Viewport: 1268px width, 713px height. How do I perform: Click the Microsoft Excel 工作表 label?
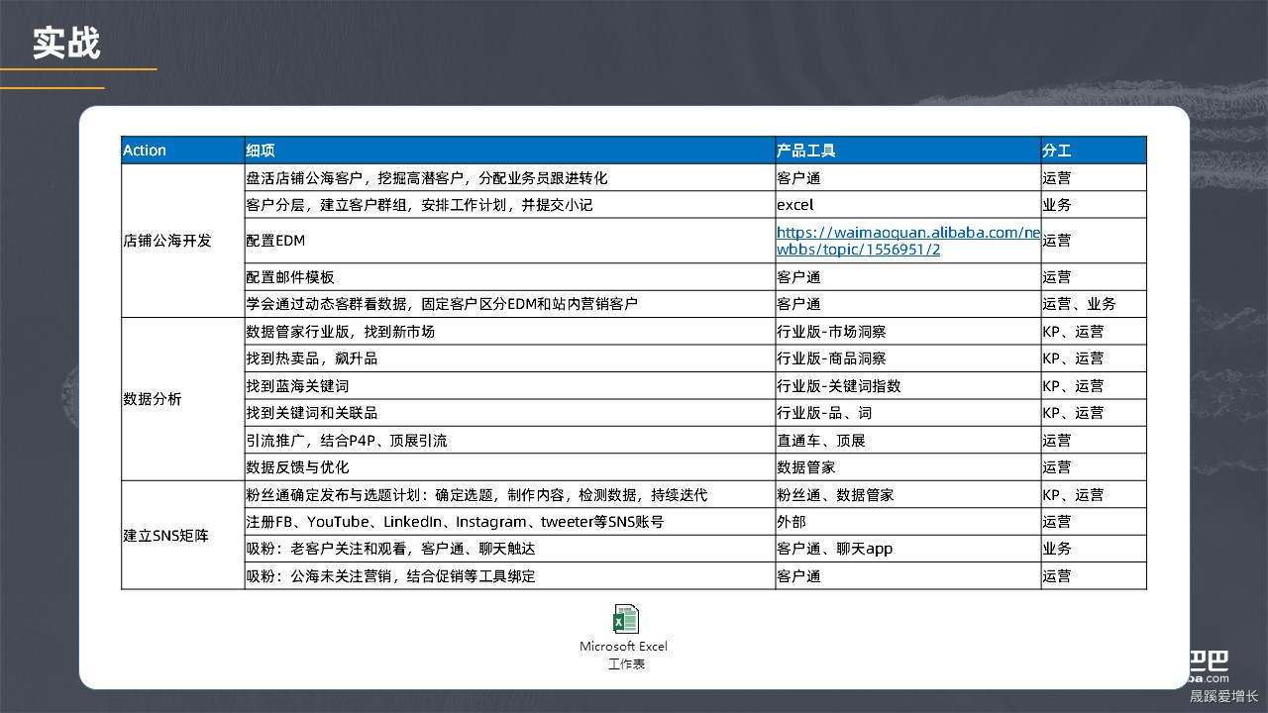coord(624,655)
